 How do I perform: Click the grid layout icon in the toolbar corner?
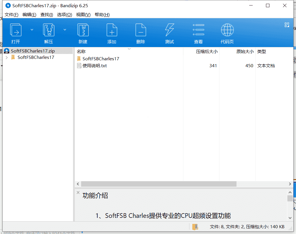click(287, 25)
